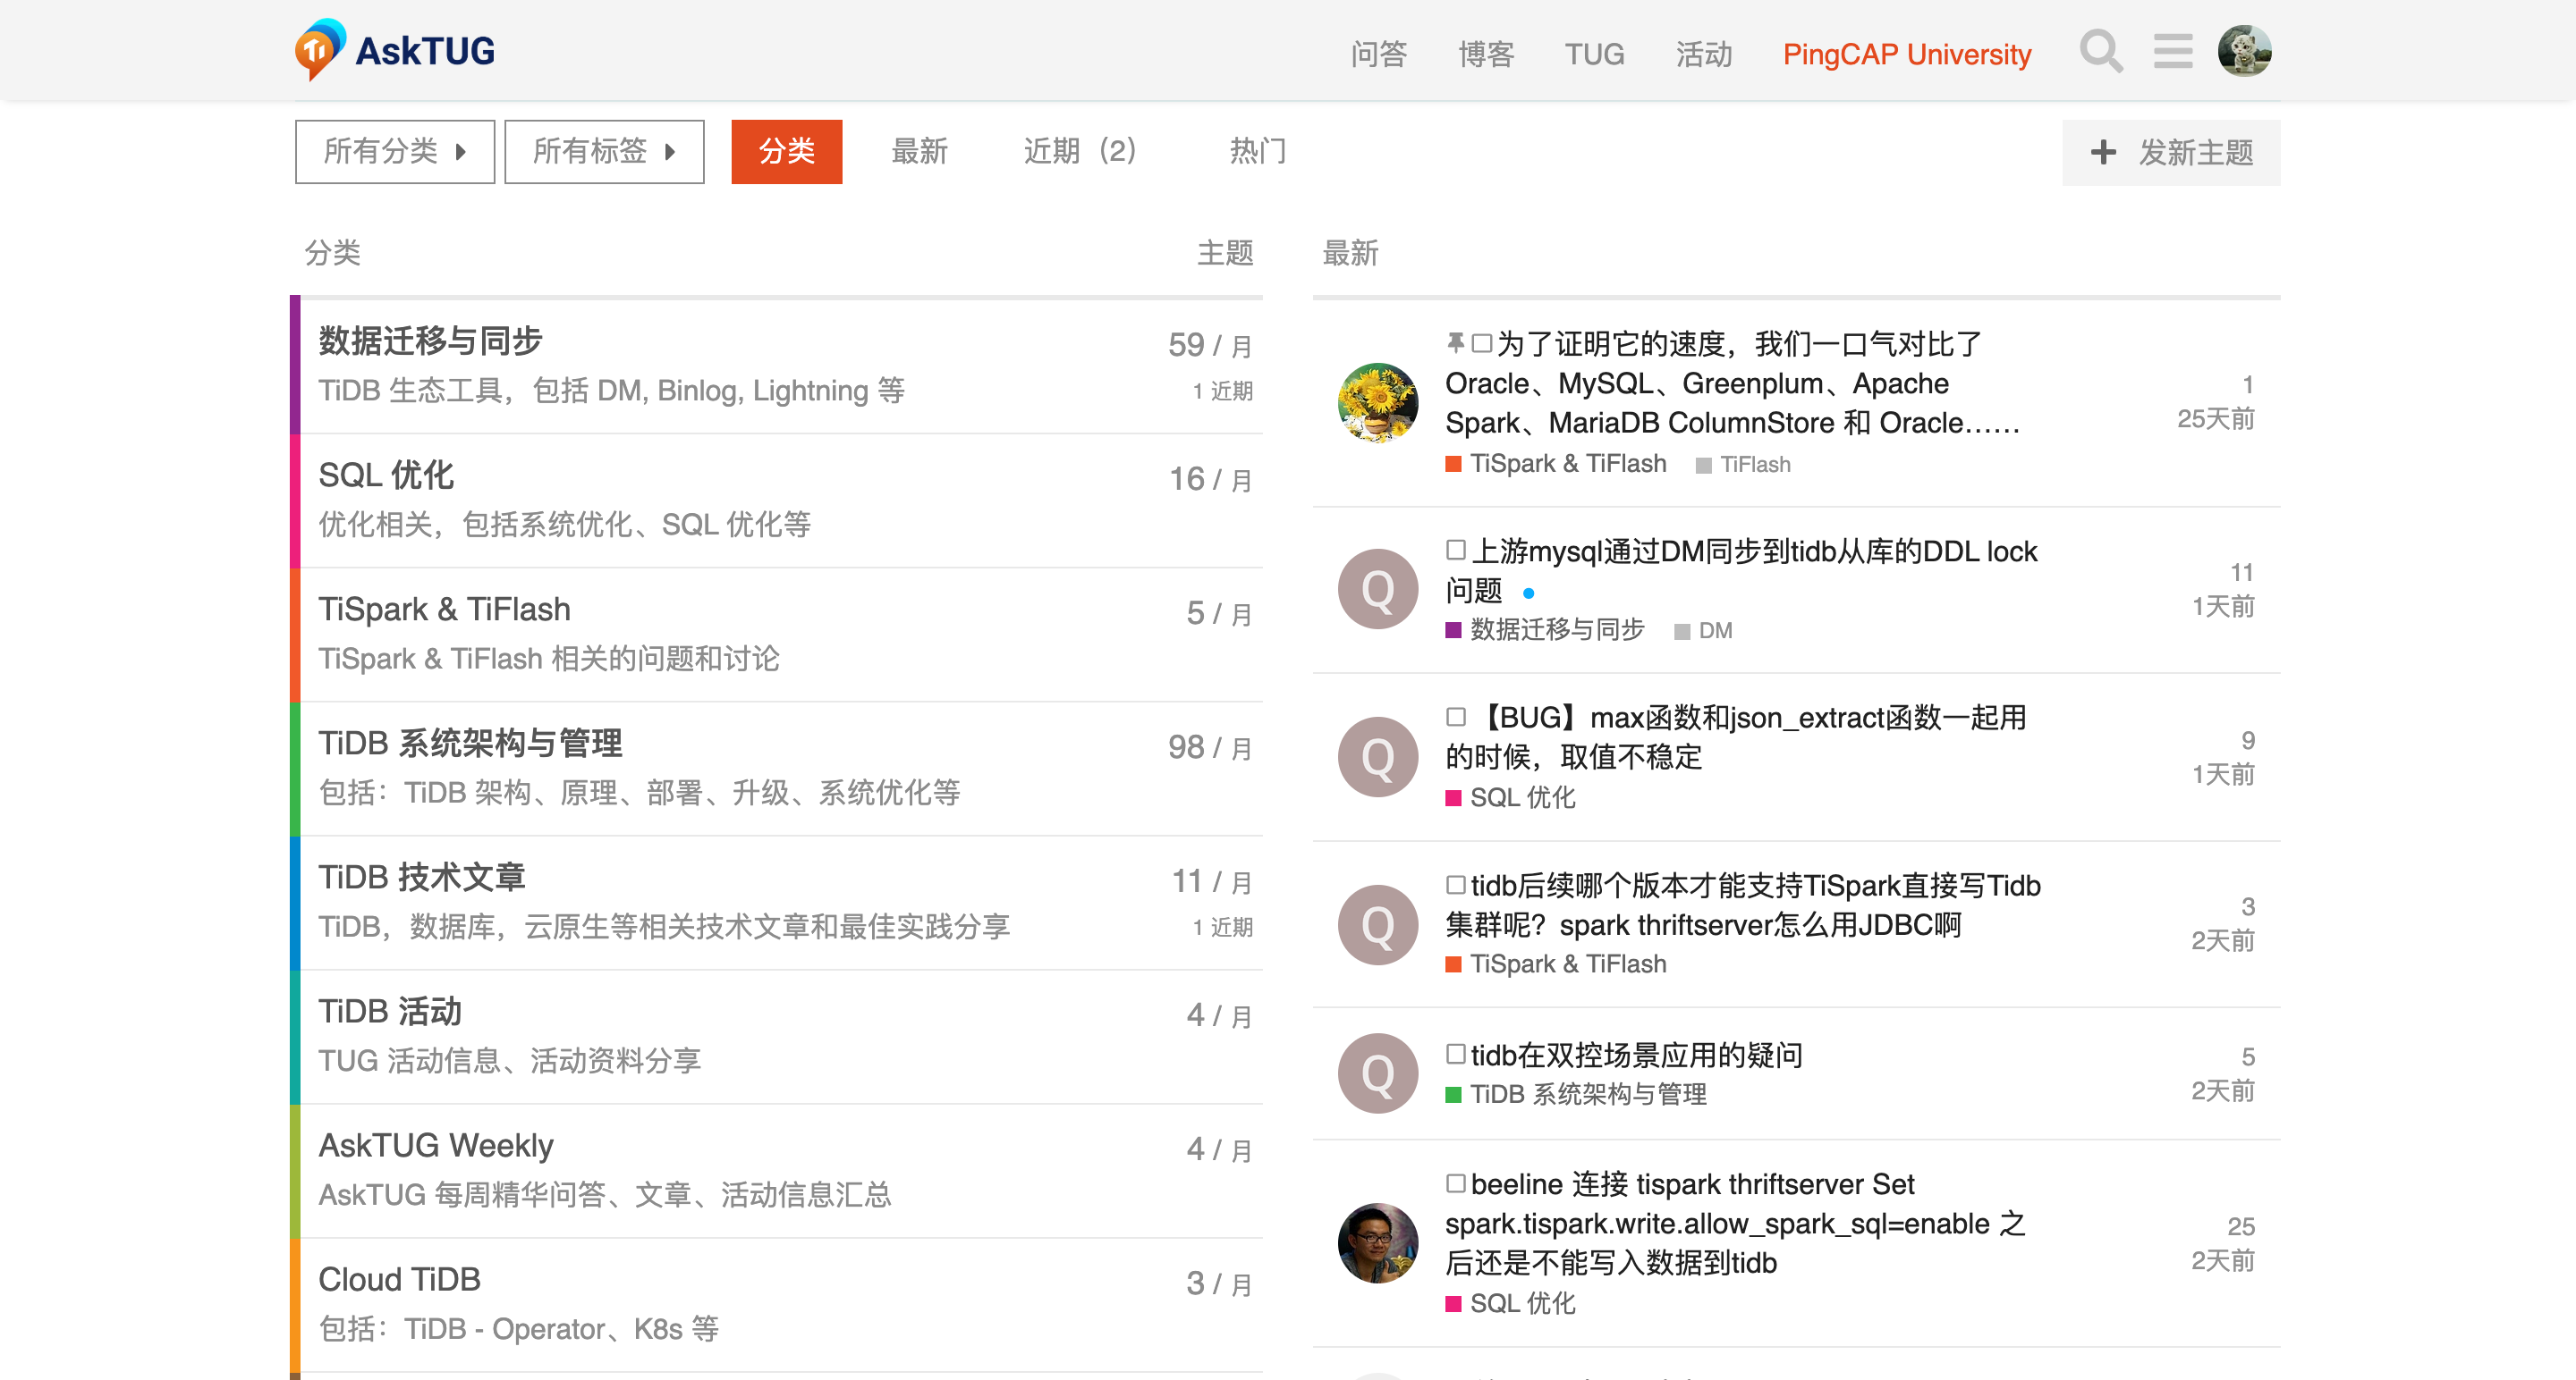Unpin the Oracle comparison topic
Screen dimensions: 2576x1380
pyautogui.click(x=1456, y=341)
